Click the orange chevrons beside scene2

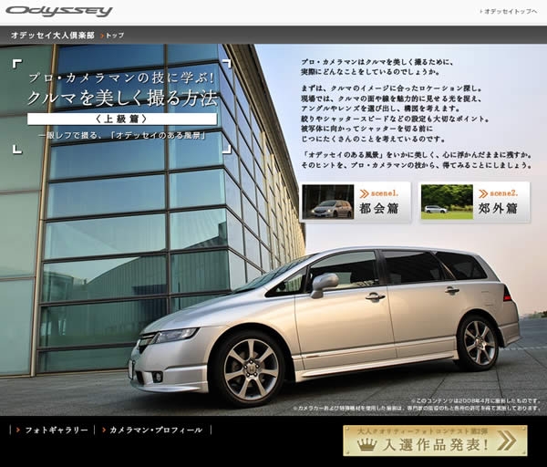coord(482,193)
